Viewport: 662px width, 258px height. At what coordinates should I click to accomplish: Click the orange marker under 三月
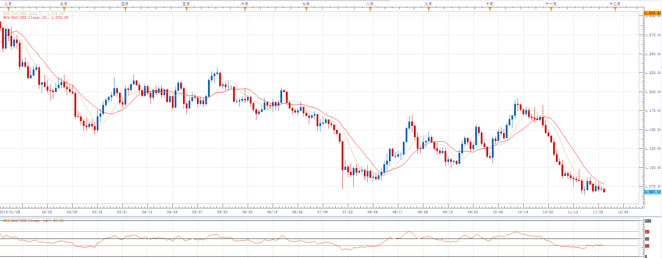pyautogui.click(x=64, y=9)
